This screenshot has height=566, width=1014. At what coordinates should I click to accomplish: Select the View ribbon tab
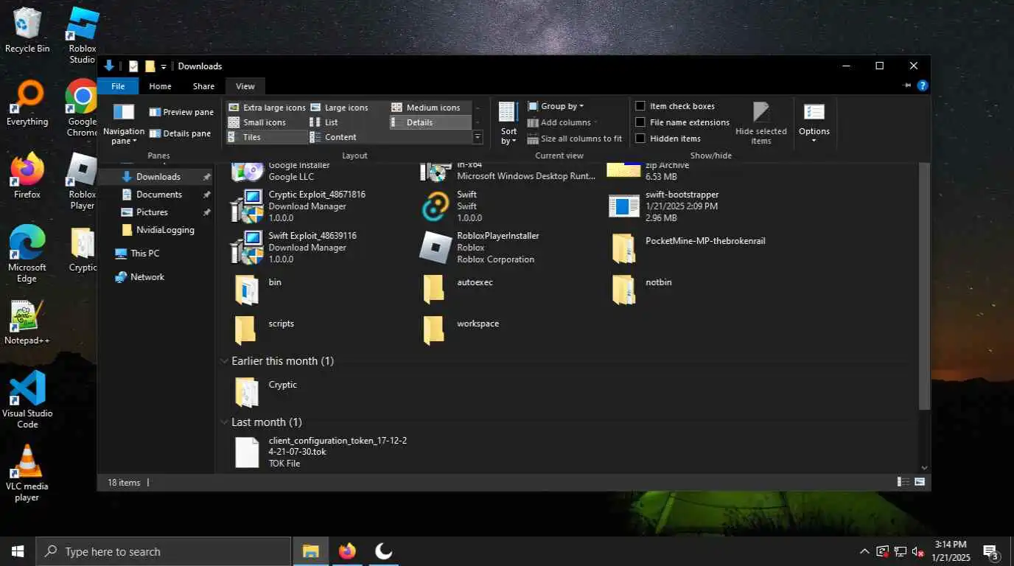click(245, 86)
